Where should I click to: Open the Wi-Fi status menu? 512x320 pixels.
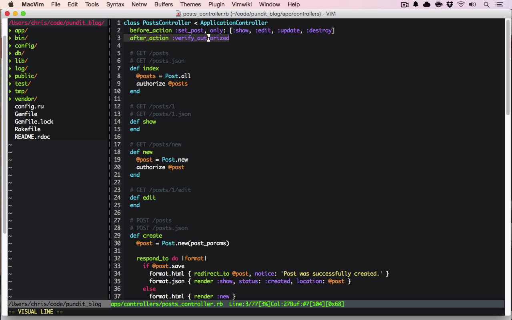coord(461,4)
